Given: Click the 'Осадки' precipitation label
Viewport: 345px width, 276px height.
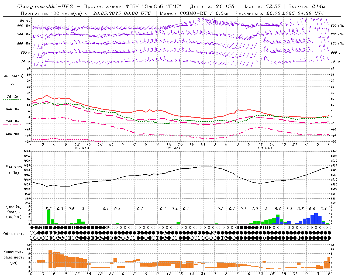Looking at the screenshot, I should (14, 212).
